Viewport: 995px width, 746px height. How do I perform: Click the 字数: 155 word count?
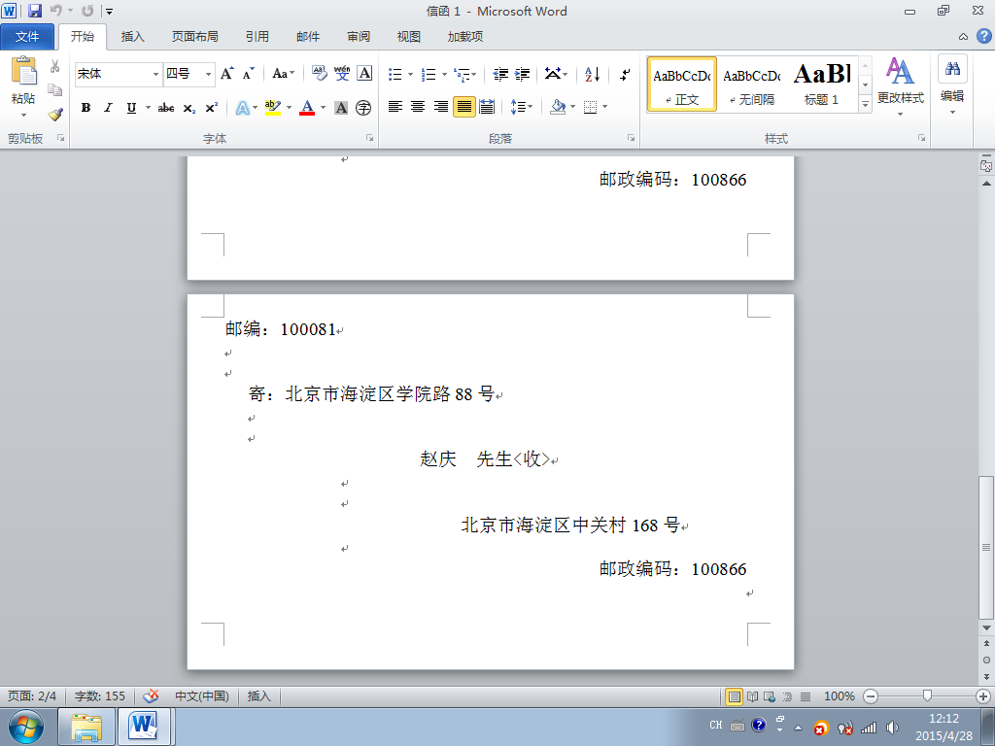(x=100, y=695)
